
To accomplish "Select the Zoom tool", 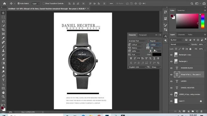I will pyautogui.click(x=3, y=97).
